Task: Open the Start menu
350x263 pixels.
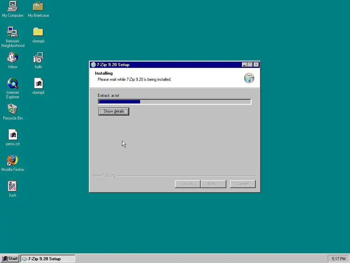Action: tap(10, 259)
